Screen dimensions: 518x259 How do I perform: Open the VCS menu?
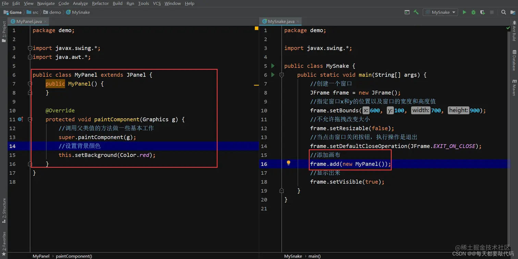point(157,3)
